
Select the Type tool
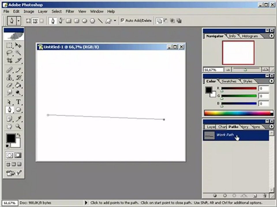pyautogui.click(x=18, y=102)
